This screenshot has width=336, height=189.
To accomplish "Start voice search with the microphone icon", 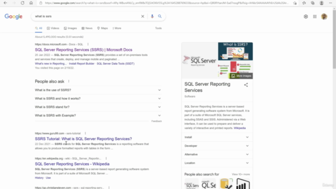I will click(152, 16).
